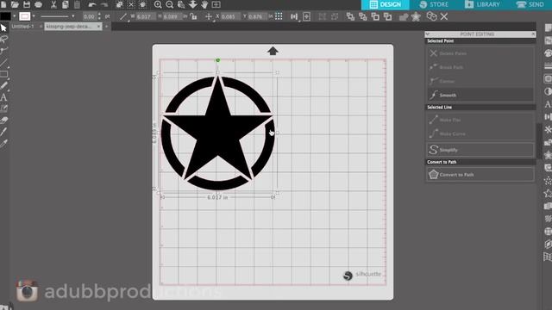Select the Knife tool in the left toolbar
Screen dimensions: 552x310
(3, 132)
